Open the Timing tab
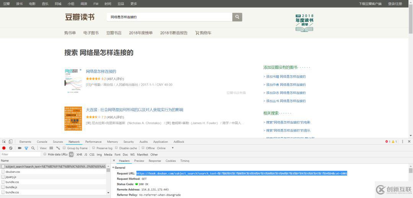The height and width of the screenshot is (198, 413). [x=185, y=161]
